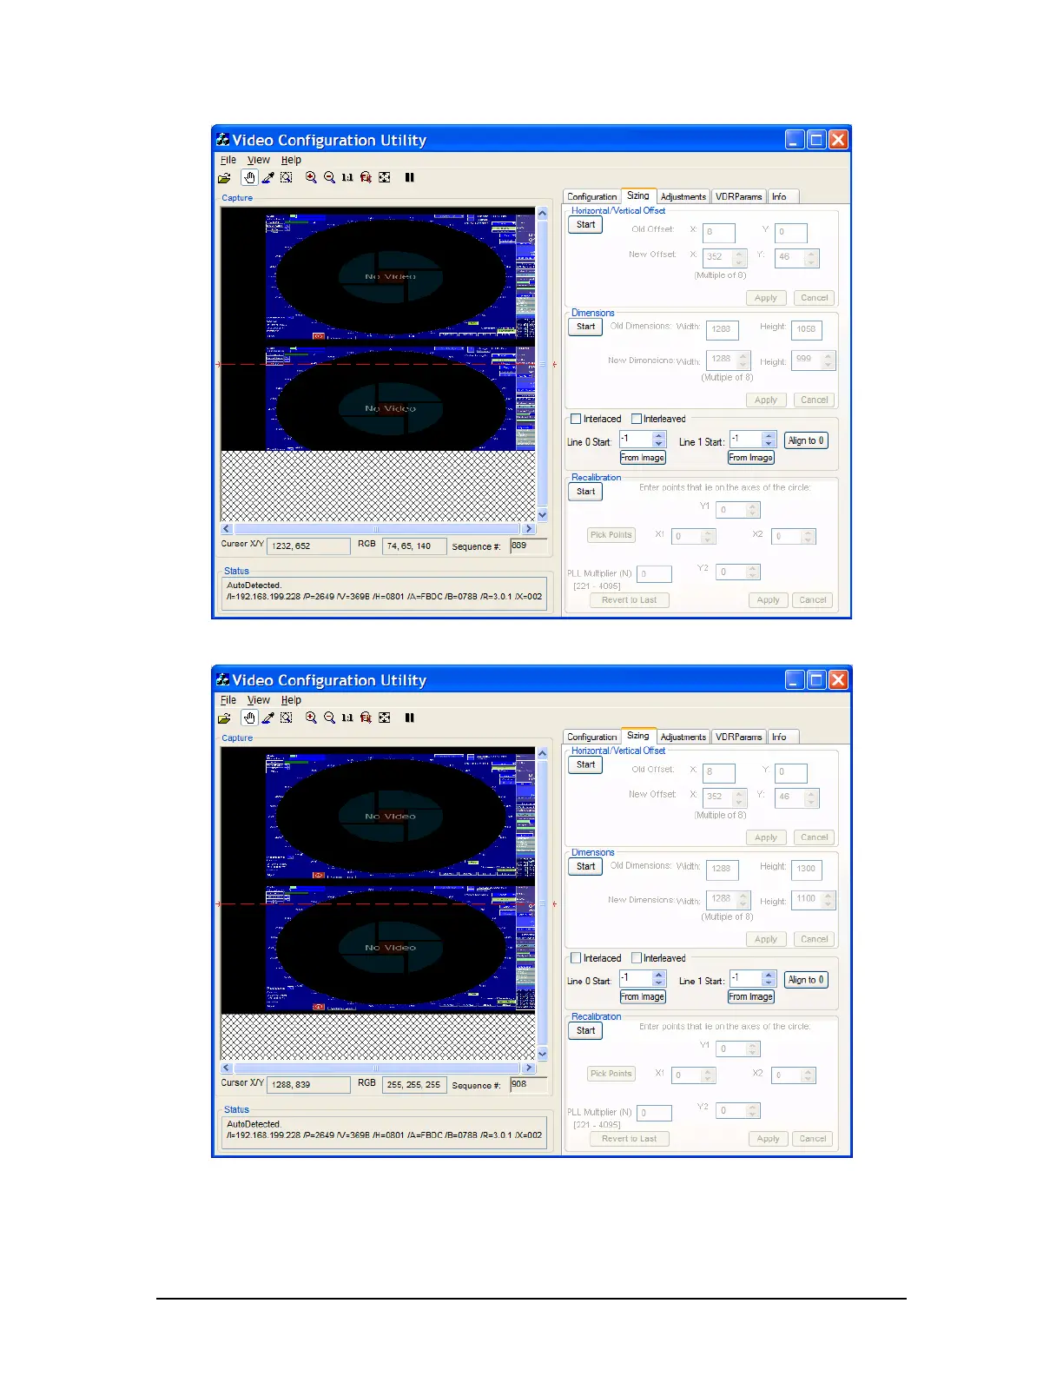Switch to VDRParams tab in sequence 908 window
This screenshot has width=1063, height=1376.
pos(738,738)
